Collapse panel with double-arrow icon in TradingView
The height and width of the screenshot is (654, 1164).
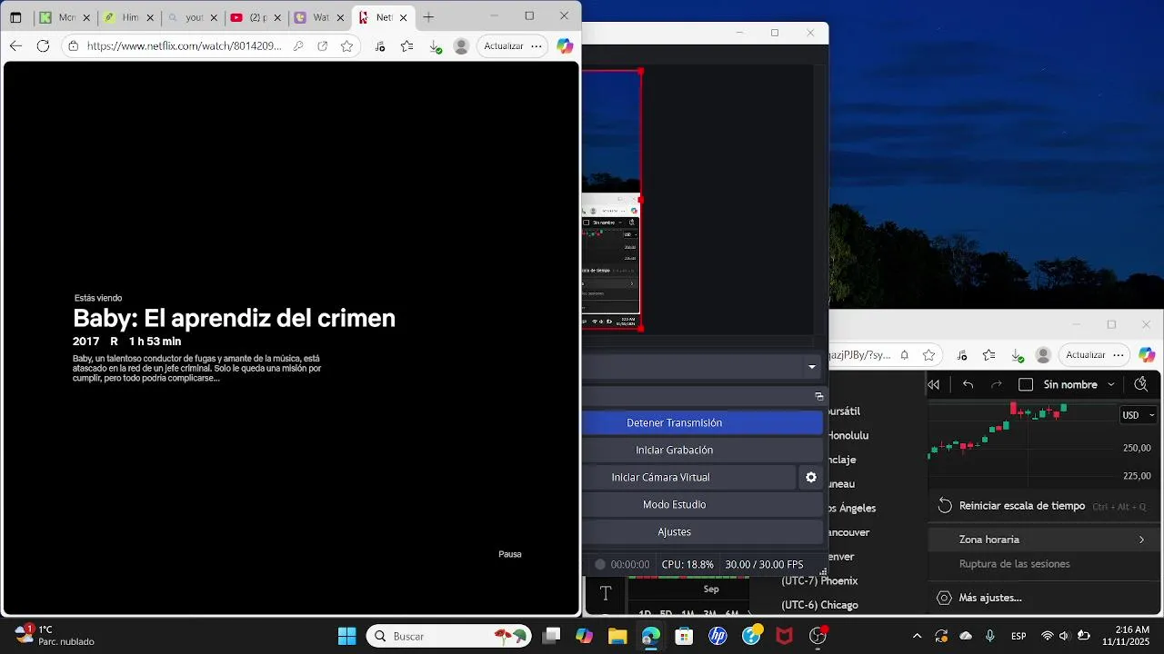[934, 384]
